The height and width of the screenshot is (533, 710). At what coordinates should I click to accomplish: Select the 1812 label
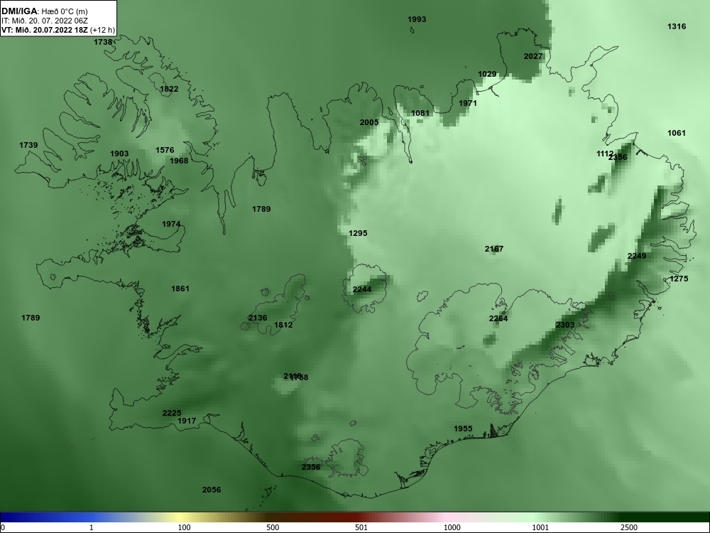[283, 325]
